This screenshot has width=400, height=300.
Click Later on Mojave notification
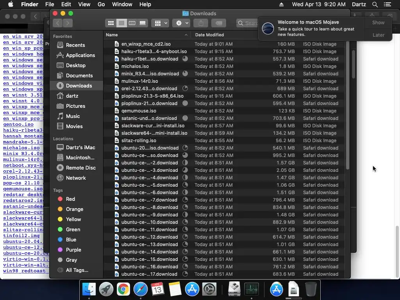[x=378, y=35]
